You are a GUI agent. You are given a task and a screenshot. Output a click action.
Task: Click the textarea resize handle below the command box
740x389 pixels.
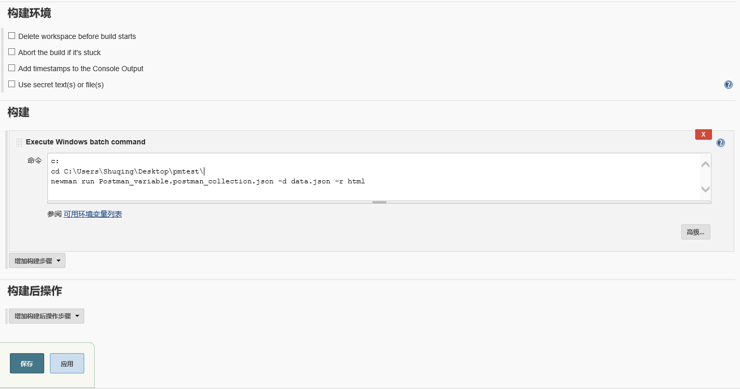pyautogui.click(x=379, y=202)
